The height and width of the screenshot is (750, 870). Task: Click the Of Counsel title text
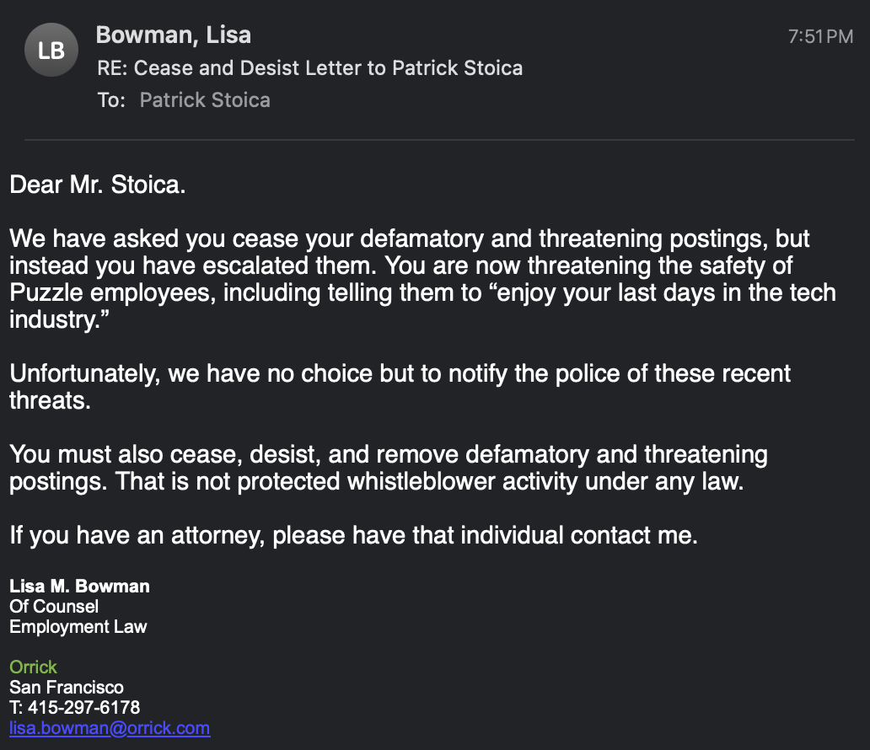[54, 606]
